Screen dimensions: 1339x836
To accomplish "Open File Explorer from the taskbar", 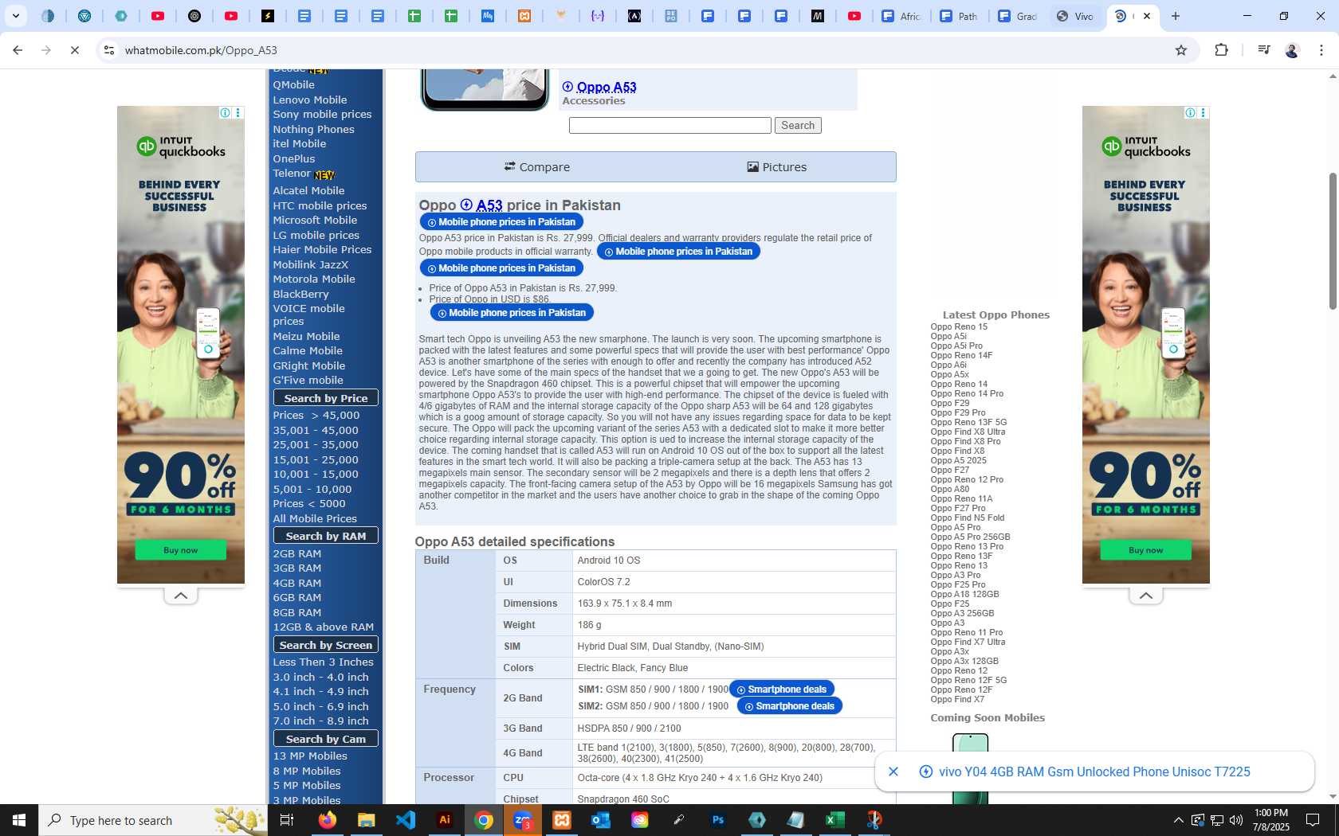I will [x=366, y=820].
